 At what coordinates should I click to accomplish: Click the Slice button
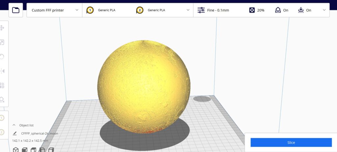point(291,142)
